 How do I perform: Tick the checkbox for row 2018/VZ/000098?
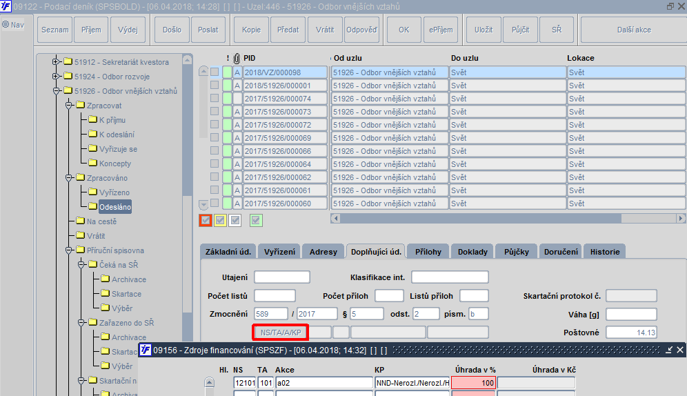[x=215, y=72]
